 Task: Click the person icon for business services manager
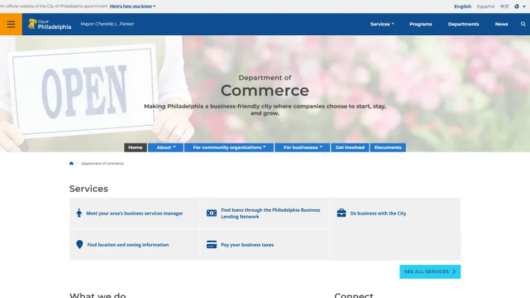[79, 213]
